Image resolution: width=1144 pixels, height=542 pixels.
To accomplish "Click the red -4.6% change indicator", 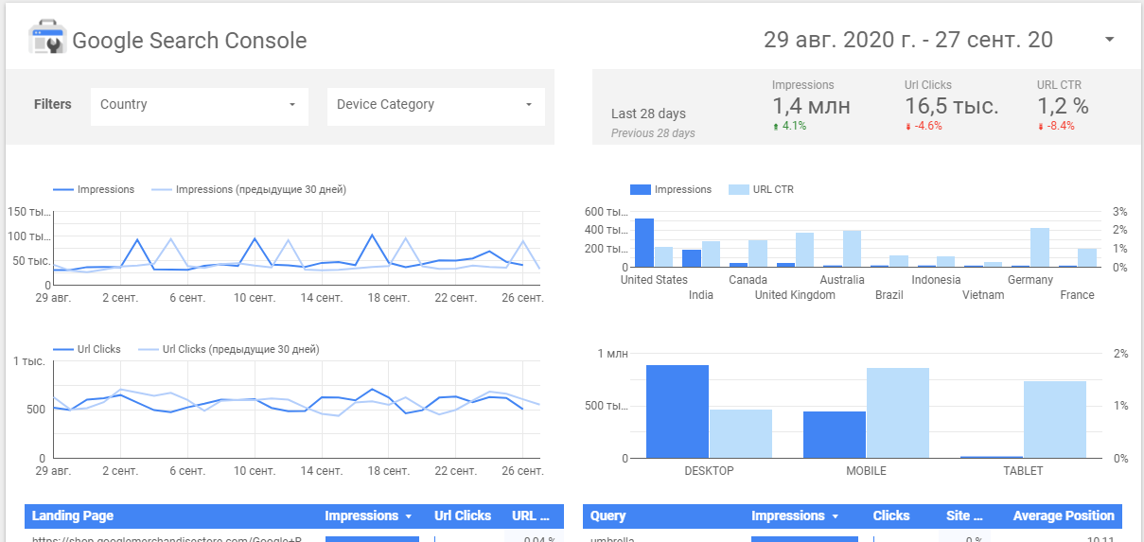I will [924, 126].
